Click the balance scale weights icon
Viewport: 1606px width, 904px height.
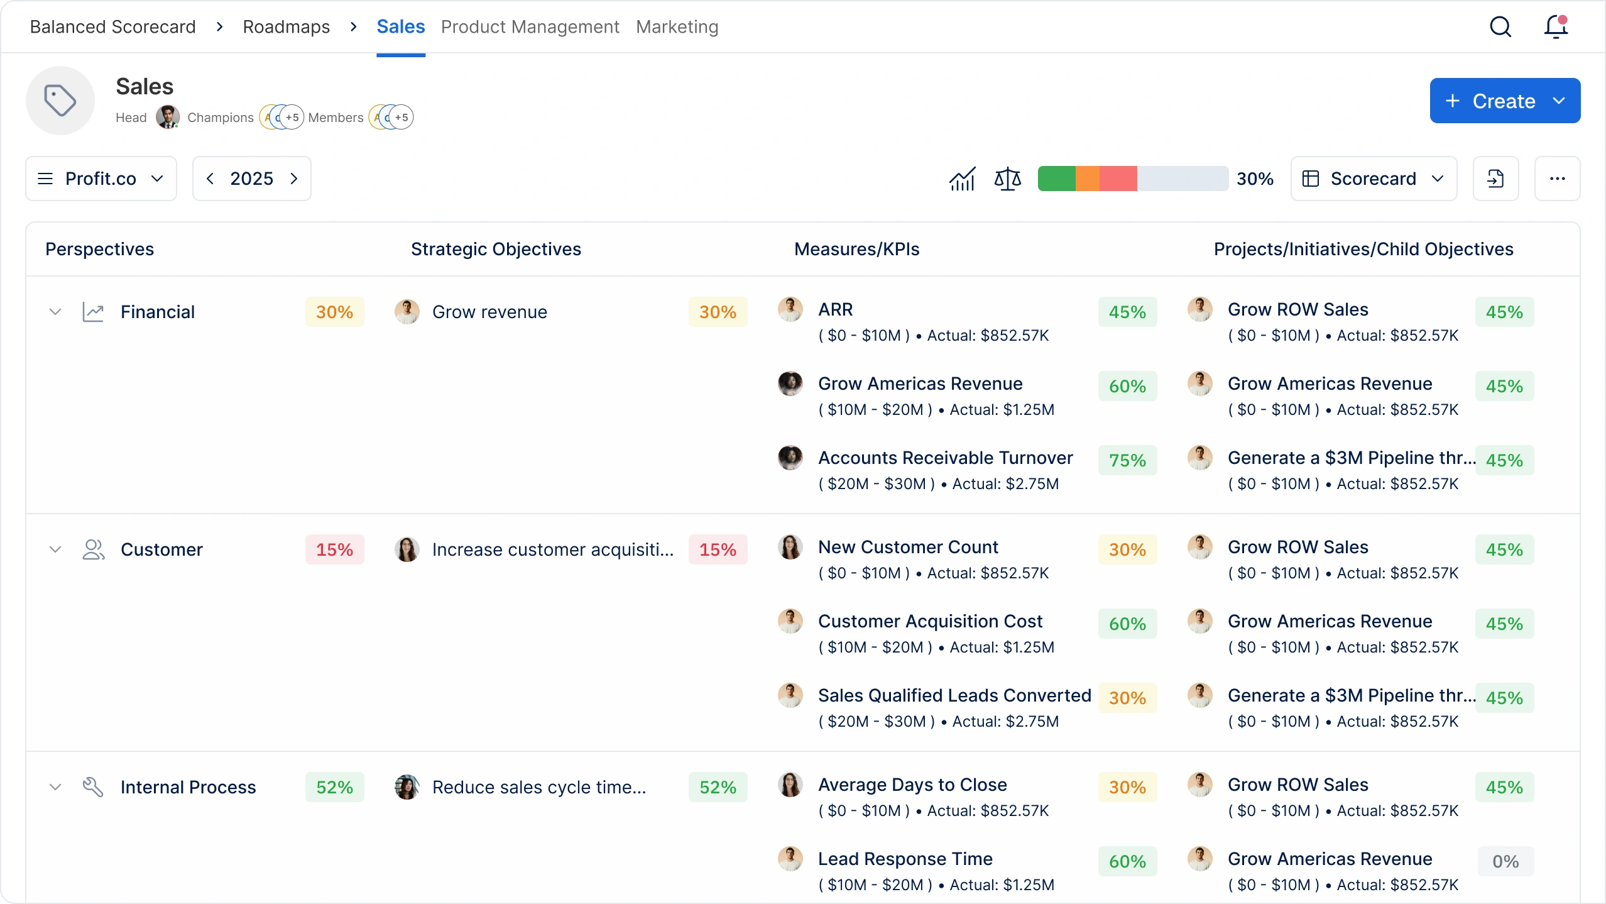click(1007, 179)
